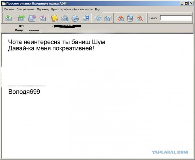This screenshot has height=160, width=195.
Task: Click the От: header label
Action: [x=21, y=26]
